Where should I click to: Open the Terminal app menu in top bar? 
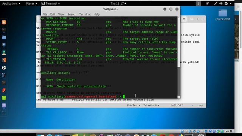coord(51,3)
